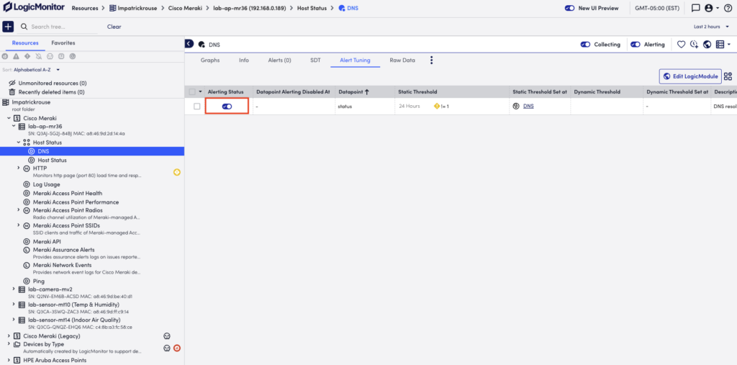
Task: Click the schedule SDT clock-plus icon
Action: tap(695, 45)
